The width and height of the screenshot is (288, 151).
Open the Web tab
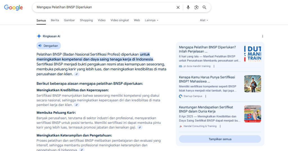click(137, 20)
